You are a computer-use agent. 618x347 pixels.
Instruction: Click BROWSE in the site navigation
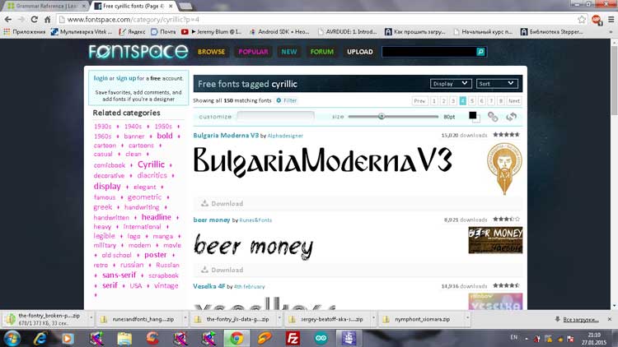211,52
